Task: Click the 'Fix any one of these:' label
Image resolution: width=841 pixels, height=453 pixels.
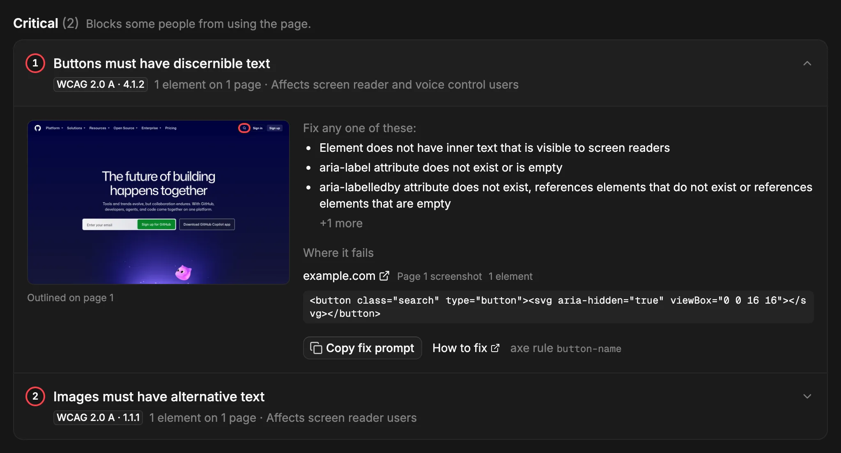Action: [x=359, y=128]
